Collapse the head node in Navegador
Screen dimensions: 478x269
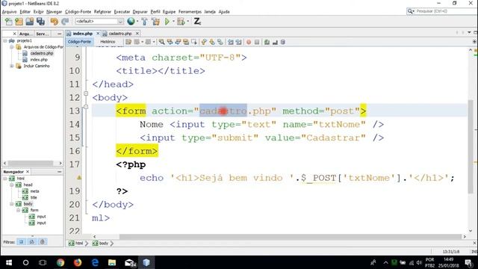click(x=12, y=185)
